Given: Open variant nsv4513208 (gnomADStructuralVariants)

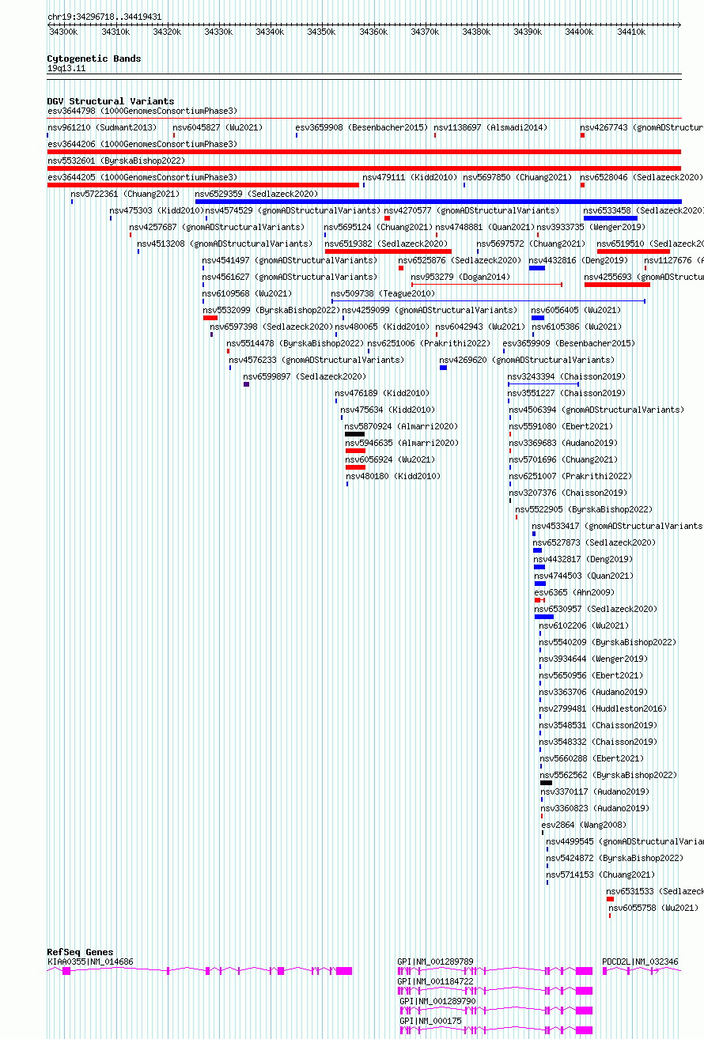Looking at the screenshot, I should point(225,244).
